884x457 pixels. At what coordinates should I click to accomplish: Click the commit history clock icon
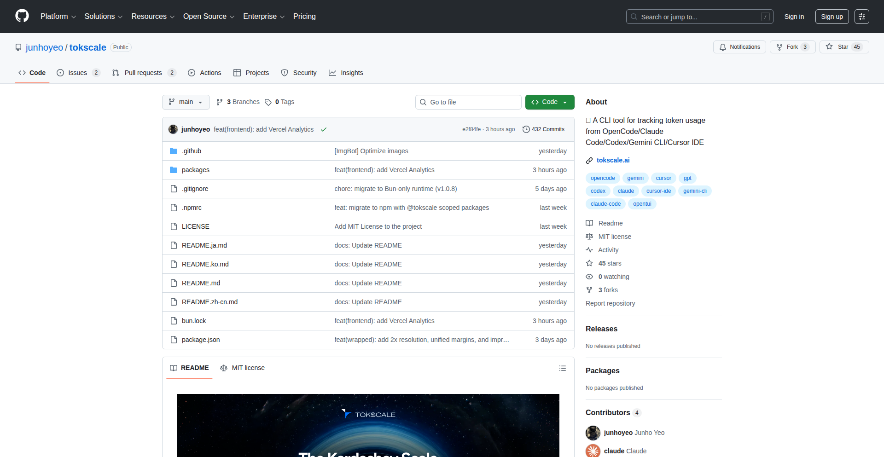pos(527,129)
